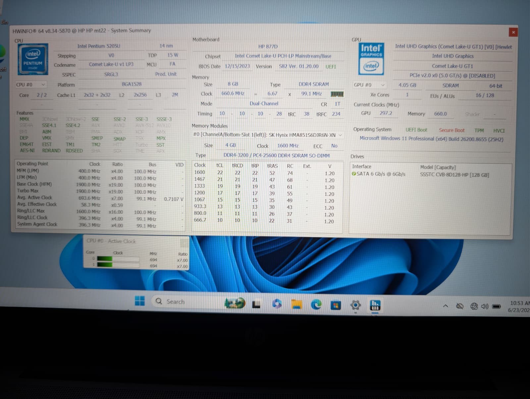
Task: Click drive model SSSTC CVB-8D128-HP [128 GB]
Action: click(454, 175)
